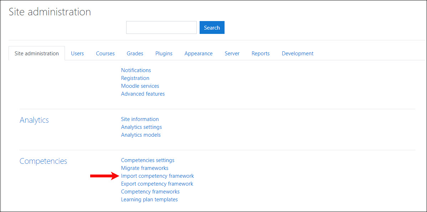Viewport: 427px width, 212px height.
Task: Switch to the Server tab
Action: 232,54
